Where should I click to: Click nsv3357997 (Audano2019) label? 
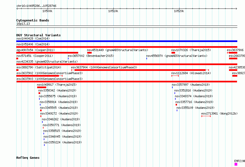191,85
